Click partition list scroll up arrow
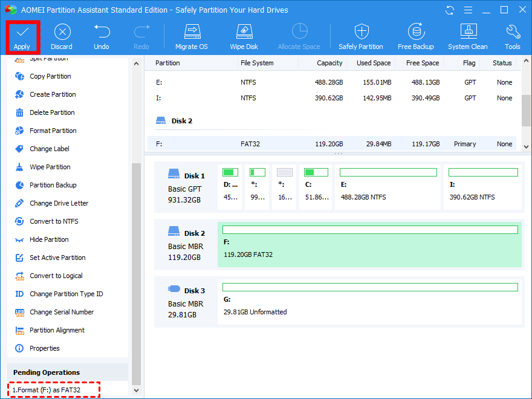The width and height of the screenshot is (532, 399). 526,61
